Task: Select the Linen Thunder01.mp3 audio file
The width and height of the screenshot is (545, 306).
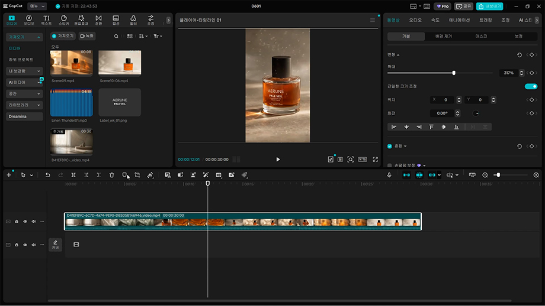Action: pos(71,103)
